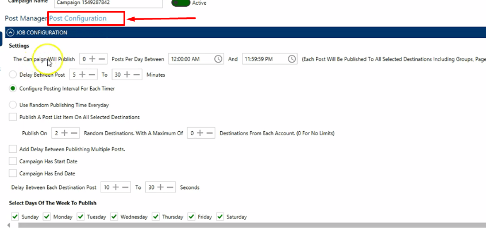
Task: Increase maximum destinations from each account
Action: point(200,133)
